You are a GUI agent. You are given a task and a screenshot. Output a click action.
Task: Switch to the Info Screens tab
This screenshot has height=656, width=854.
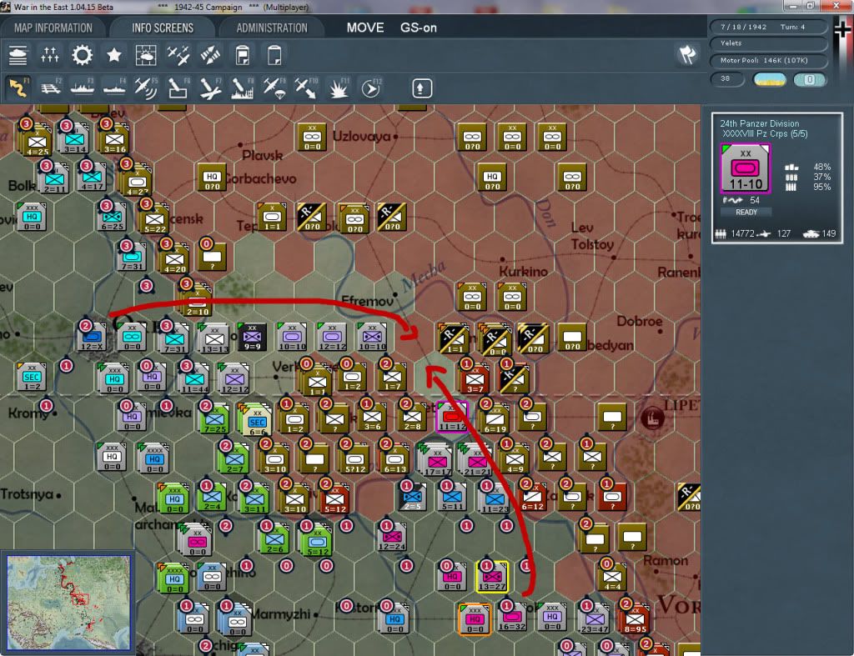(163, 28)
